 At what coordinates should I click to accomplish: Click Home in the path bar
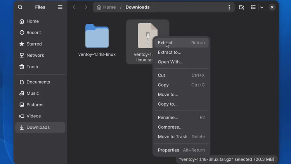[x=106, y=7]
